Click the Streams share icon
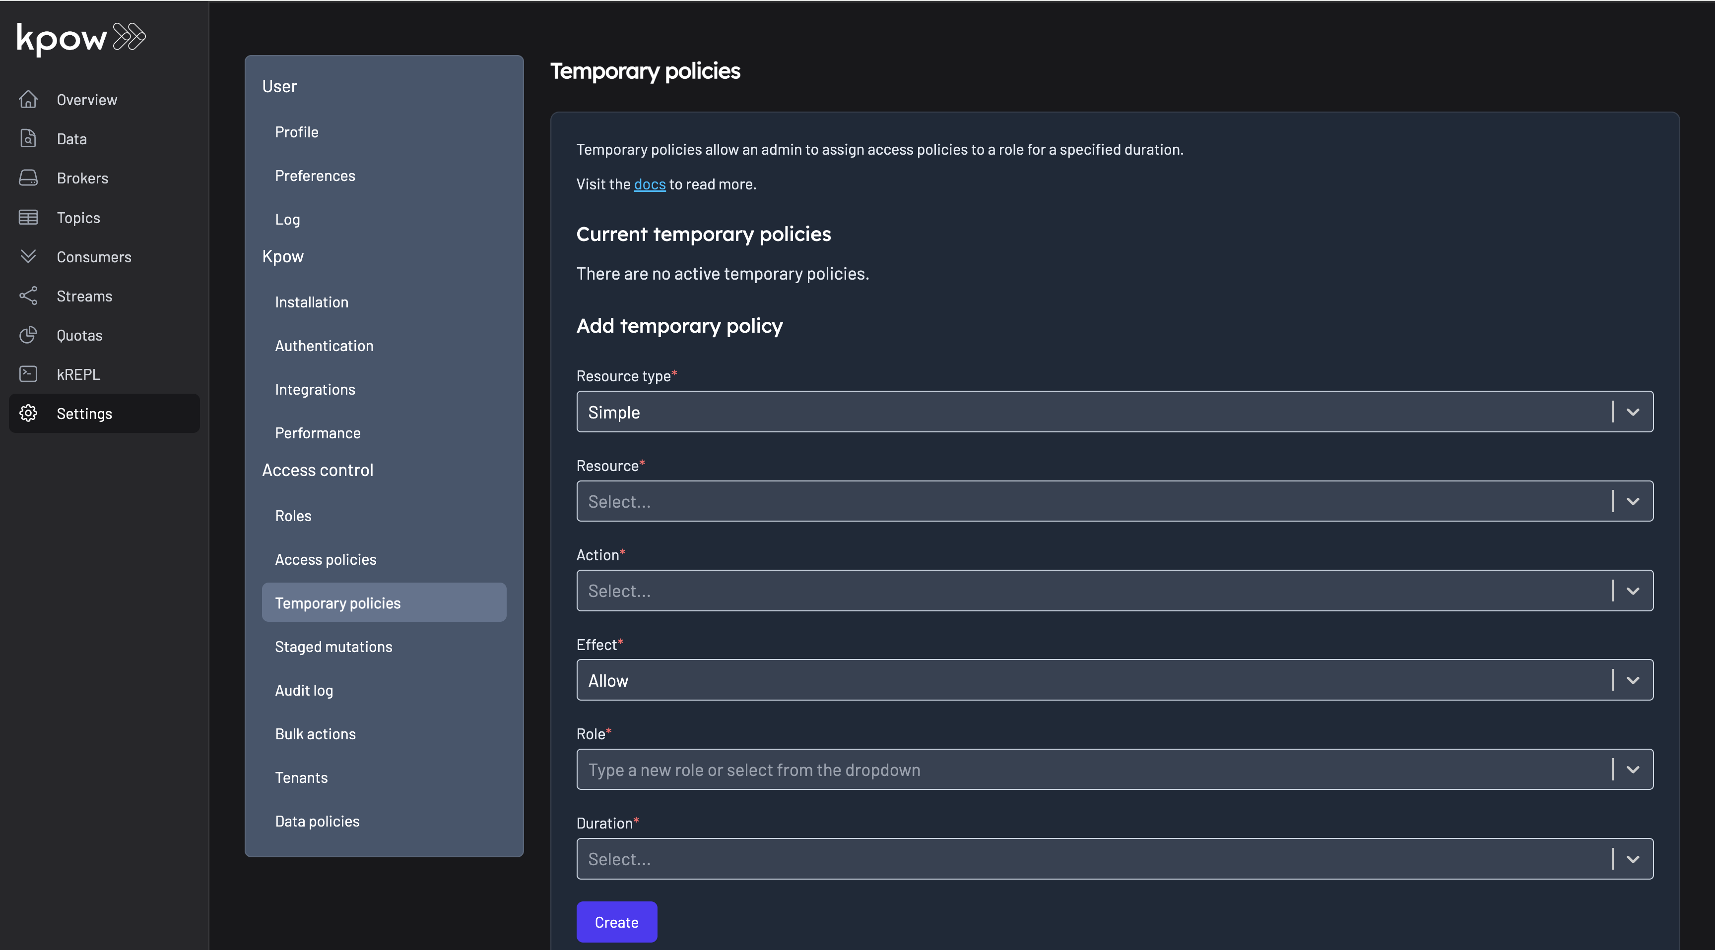Viewport: 1715px width, 950px height. point(28,296)
